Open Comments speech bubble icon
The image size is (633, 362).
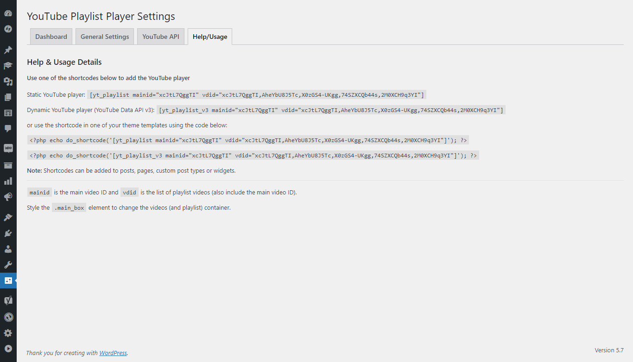point(8,128)
